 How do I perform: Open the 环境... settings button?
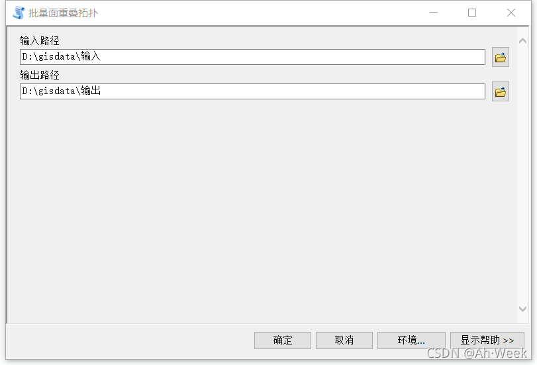pyautogui.click(x=411, y=340)
